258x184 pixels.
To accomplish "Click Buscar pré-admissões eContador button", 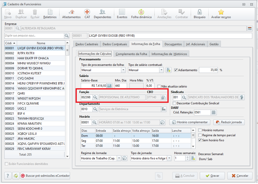I will pos(45,176).
